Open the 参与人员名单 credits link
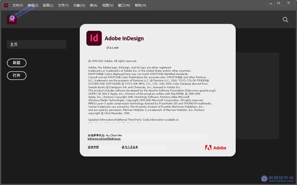 click(130, 147)
